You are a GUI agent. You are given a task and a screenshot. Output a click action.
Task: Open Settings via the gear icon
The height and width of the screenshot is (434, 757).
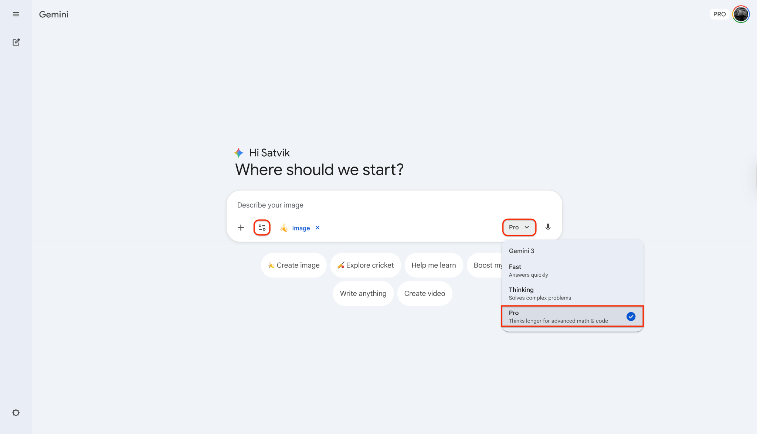pyautogui.click(x=16, y=413)
